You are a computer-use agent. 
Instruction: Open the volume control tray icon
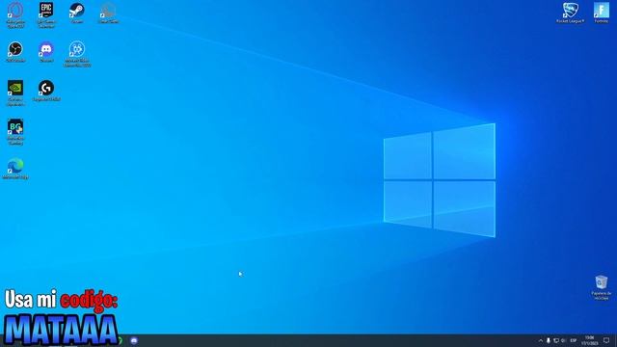click(563, 340)
